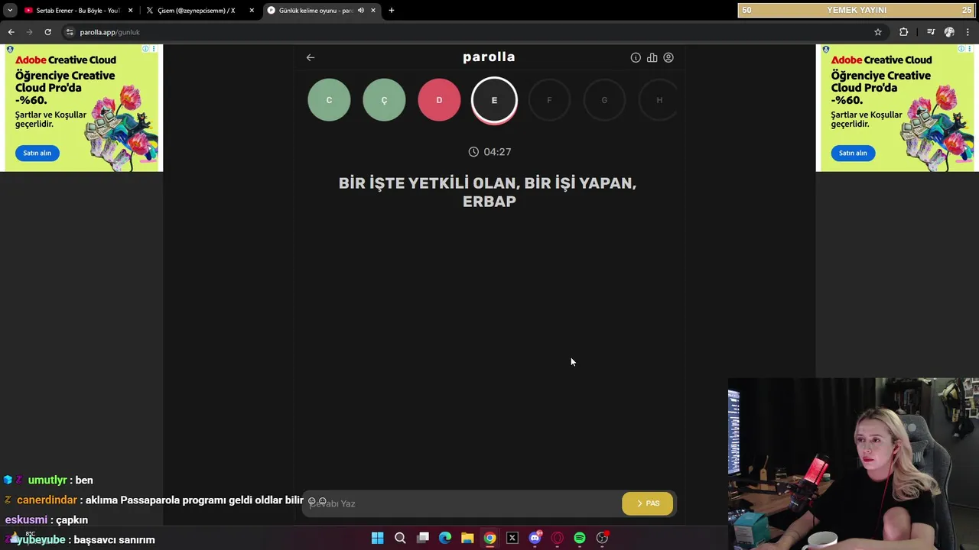The width and height of the screenshot is (979, 550).
Task: Select the letter Ç circle
Action: (384, 100)
